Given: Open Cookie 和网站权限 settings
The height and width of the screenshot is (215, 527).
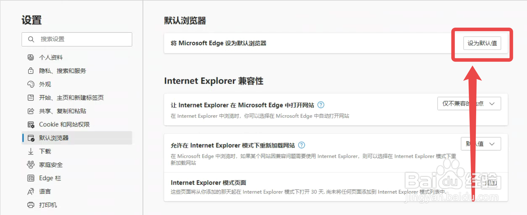Looking at the screenshot, I should pos(77,125).
